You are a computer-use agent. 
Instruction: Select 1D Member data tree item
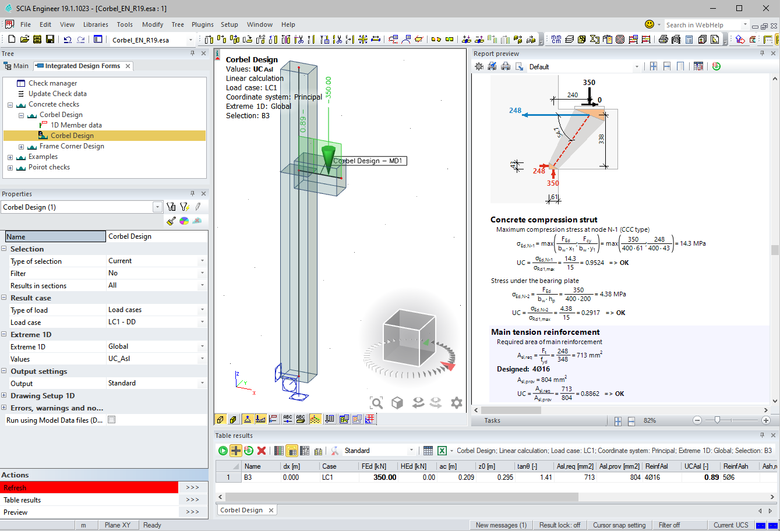pos(76,125)
